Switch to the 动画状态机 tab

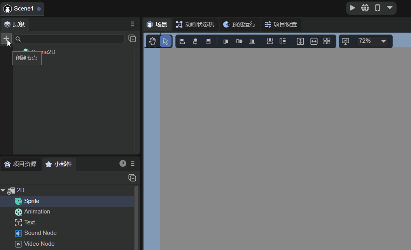click(195, 24)
